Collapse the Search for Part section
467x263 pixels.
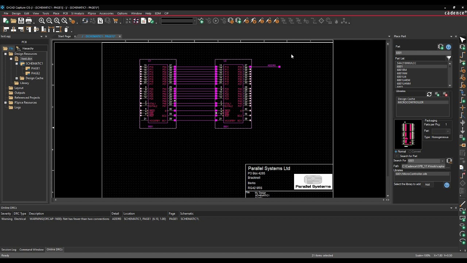(x=397, y=156)
